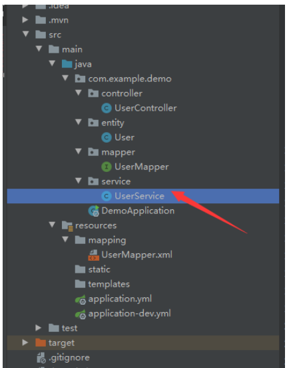Click the mapping folder icon
This screenshot has height=368, width=287.
pos(80,240)
